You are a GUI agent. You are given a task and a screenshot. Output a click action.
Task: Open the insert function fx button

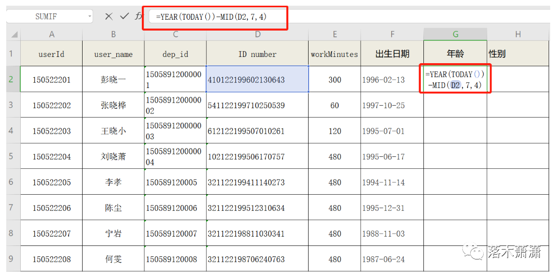click(x=138, y=17)
